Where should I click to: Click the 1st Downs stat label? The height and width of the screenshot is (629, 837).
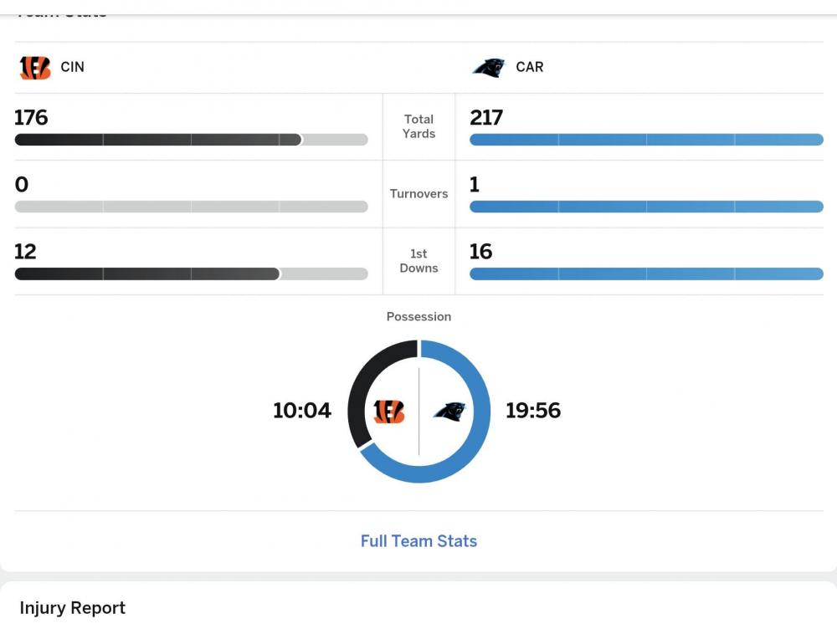[418, 260]
